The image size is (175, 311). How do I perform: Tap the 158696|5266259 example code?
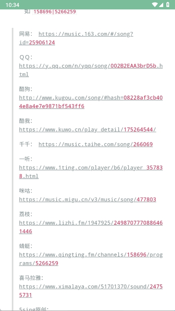coord(55,12)
